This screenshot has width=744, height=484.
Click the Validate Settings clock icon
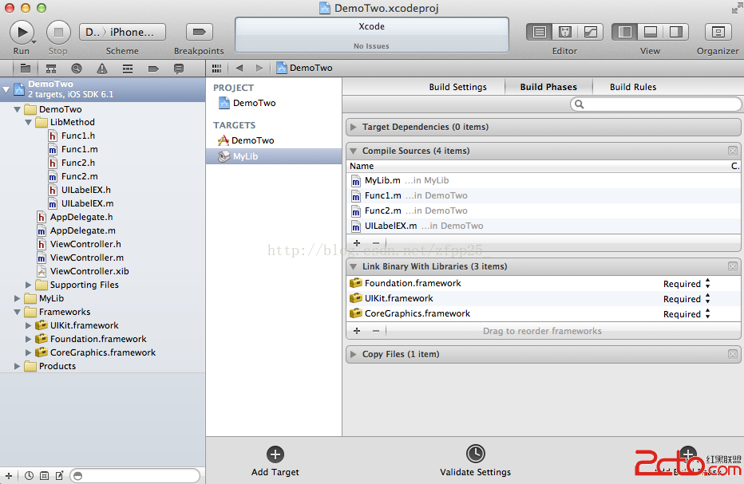[475, 454]
